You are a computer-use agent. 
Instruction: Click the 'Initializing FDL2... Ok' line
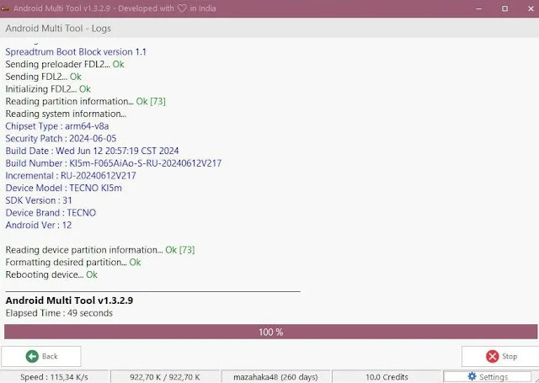[48, 89]
